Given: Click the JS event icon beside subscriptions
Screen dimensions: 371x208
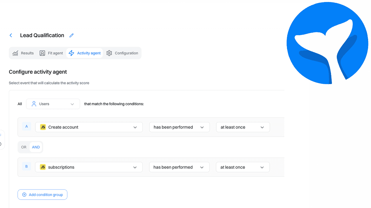Looking at the screenshot, I should [43, 167].
